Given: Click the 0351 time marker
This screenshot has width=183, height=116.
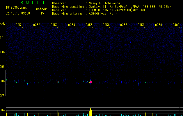Looking at the screenshot, I should click(19, 25).
